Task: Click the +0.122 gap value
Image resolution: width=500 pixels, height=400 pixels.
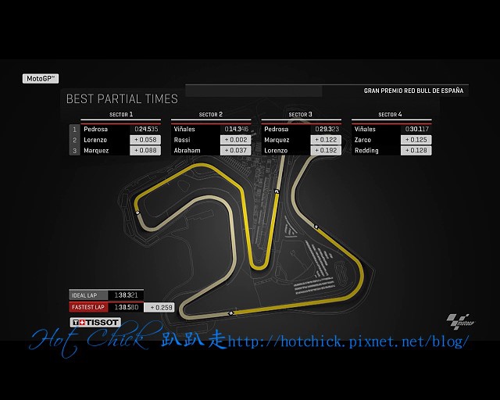Action: [x=326, y=140]
